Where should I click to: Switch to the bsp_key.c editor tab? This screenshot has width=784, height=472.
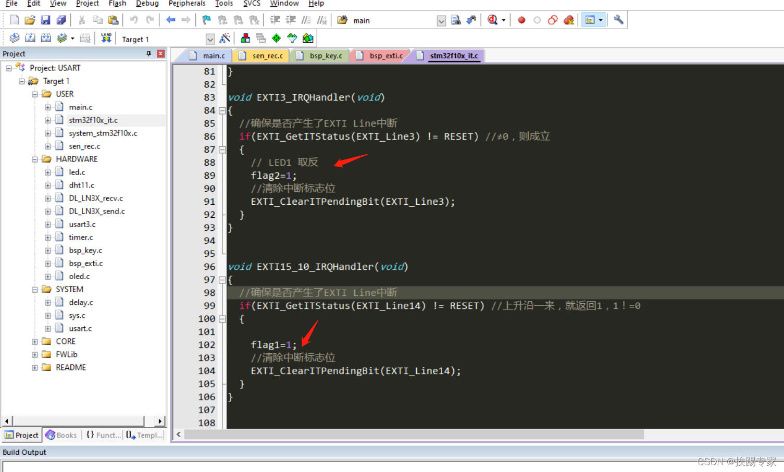[x=321, y=56]
